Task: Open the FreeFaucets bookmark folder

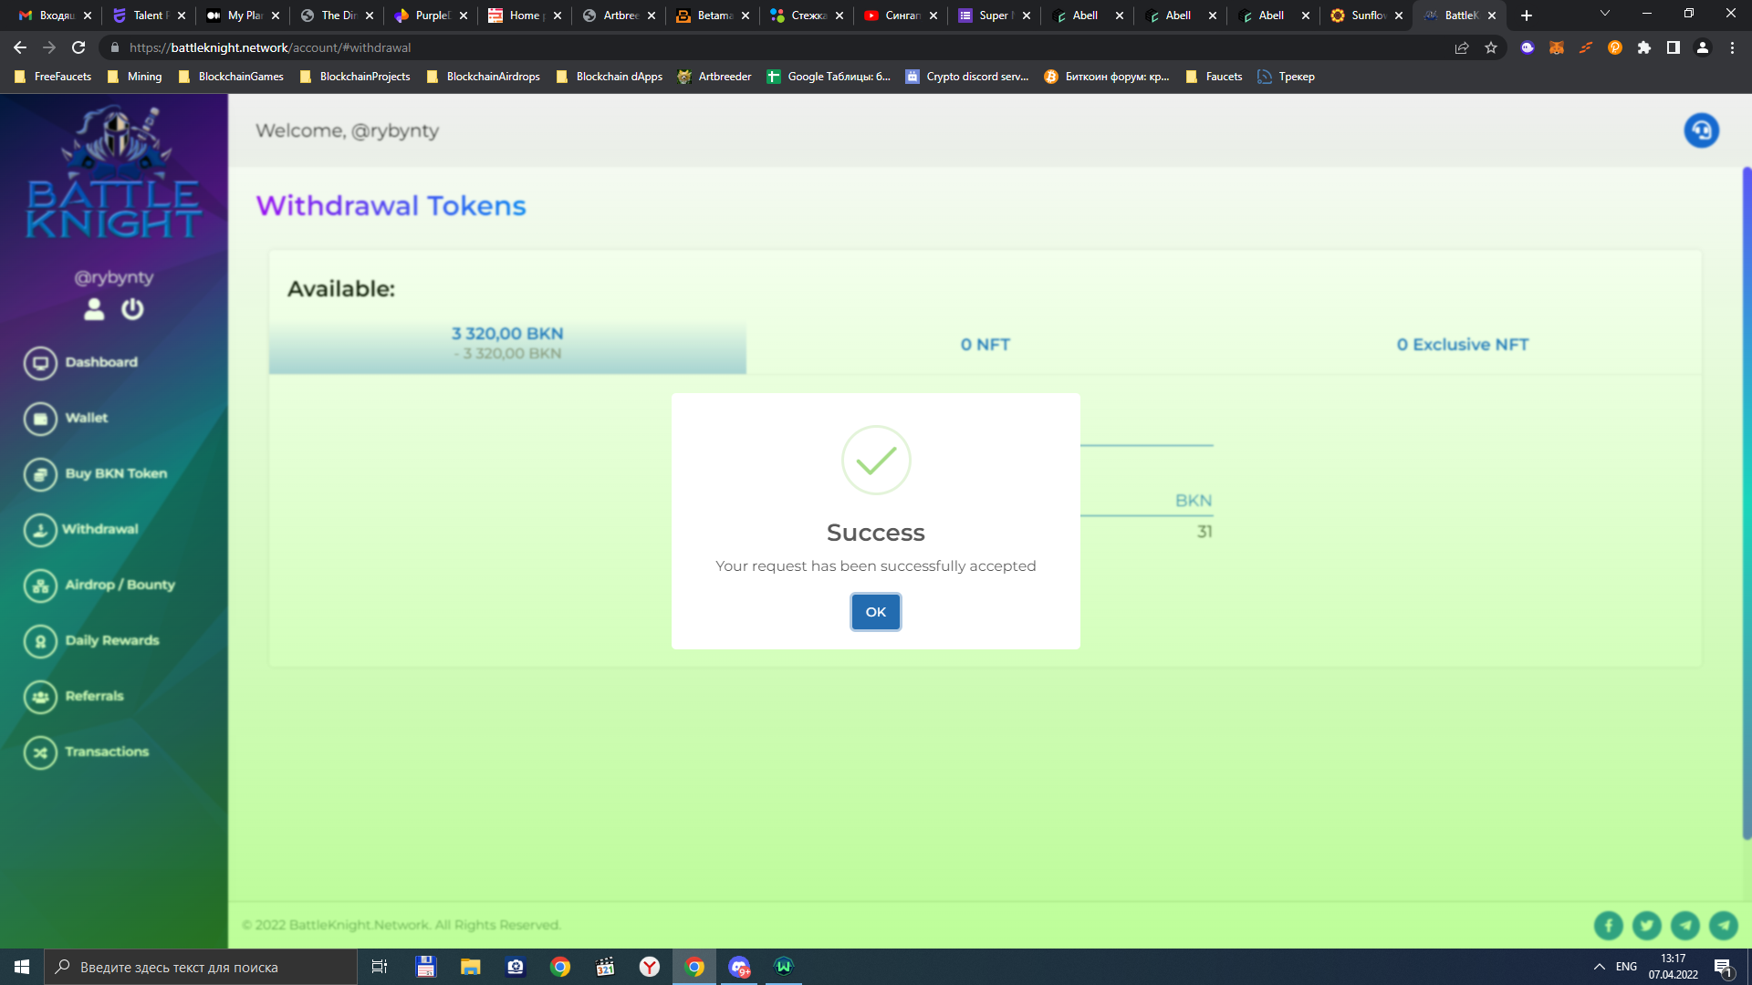Action: pyautogui.click(x=53, y=77)
